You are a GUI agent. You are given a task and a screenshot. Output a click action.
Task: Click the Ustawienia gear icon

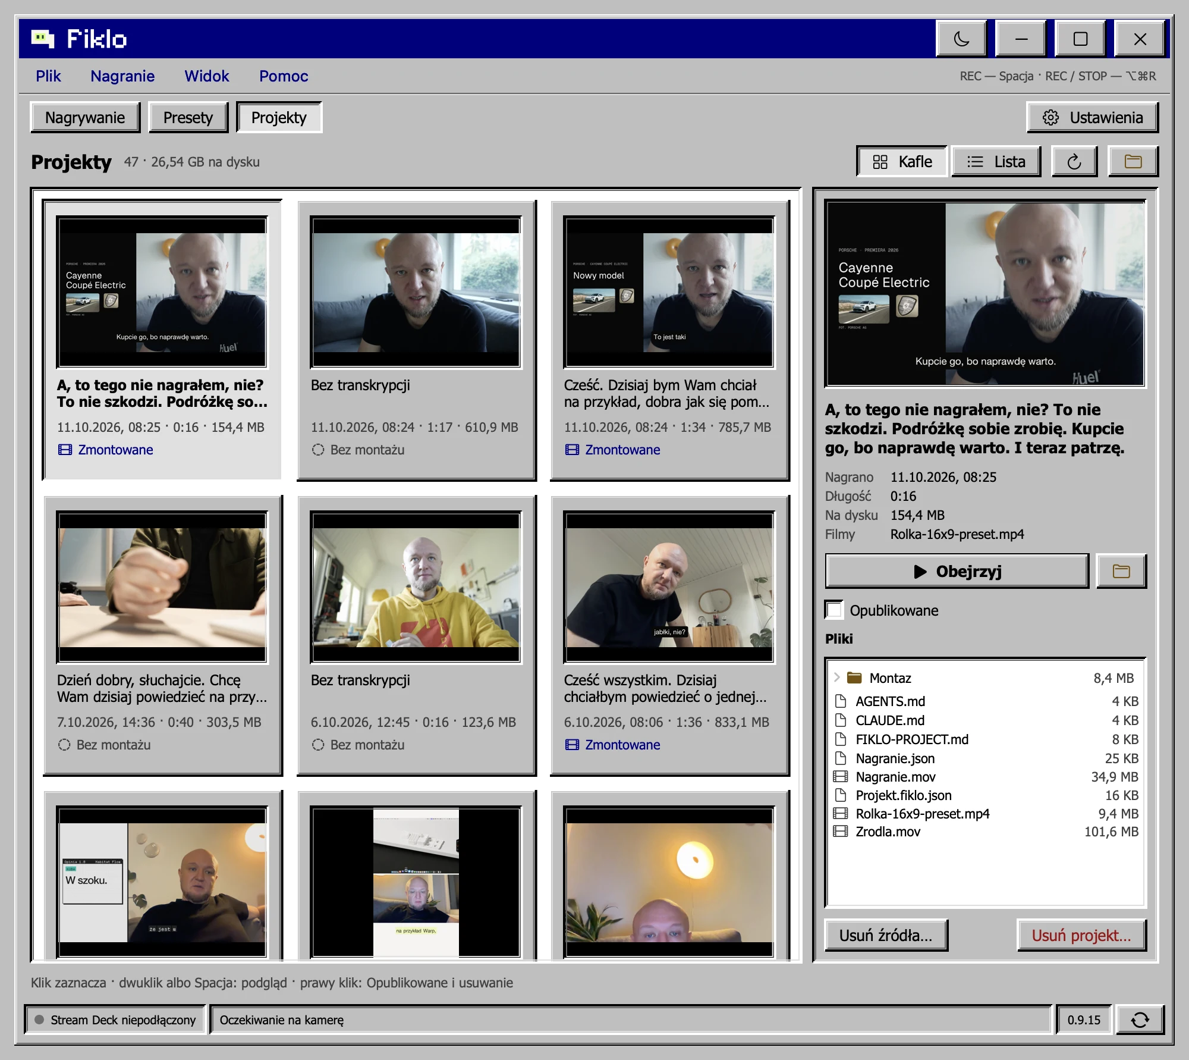point(1050,118)
